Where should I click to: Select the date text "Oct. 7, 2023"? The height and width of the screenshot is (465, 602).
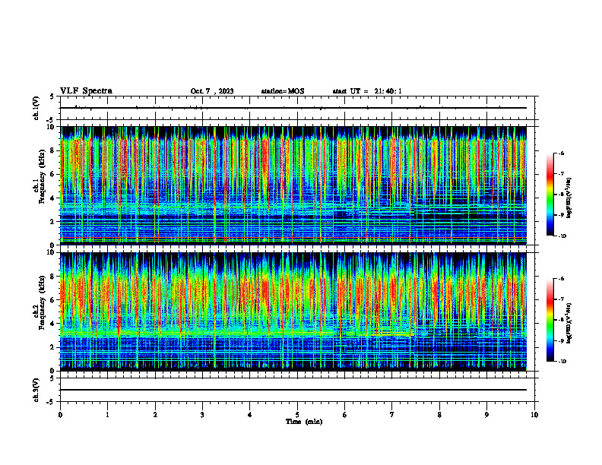(212, 91)
